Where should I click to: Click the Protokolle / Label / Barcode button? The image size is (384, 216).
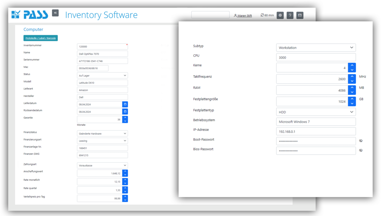(40, 38)
